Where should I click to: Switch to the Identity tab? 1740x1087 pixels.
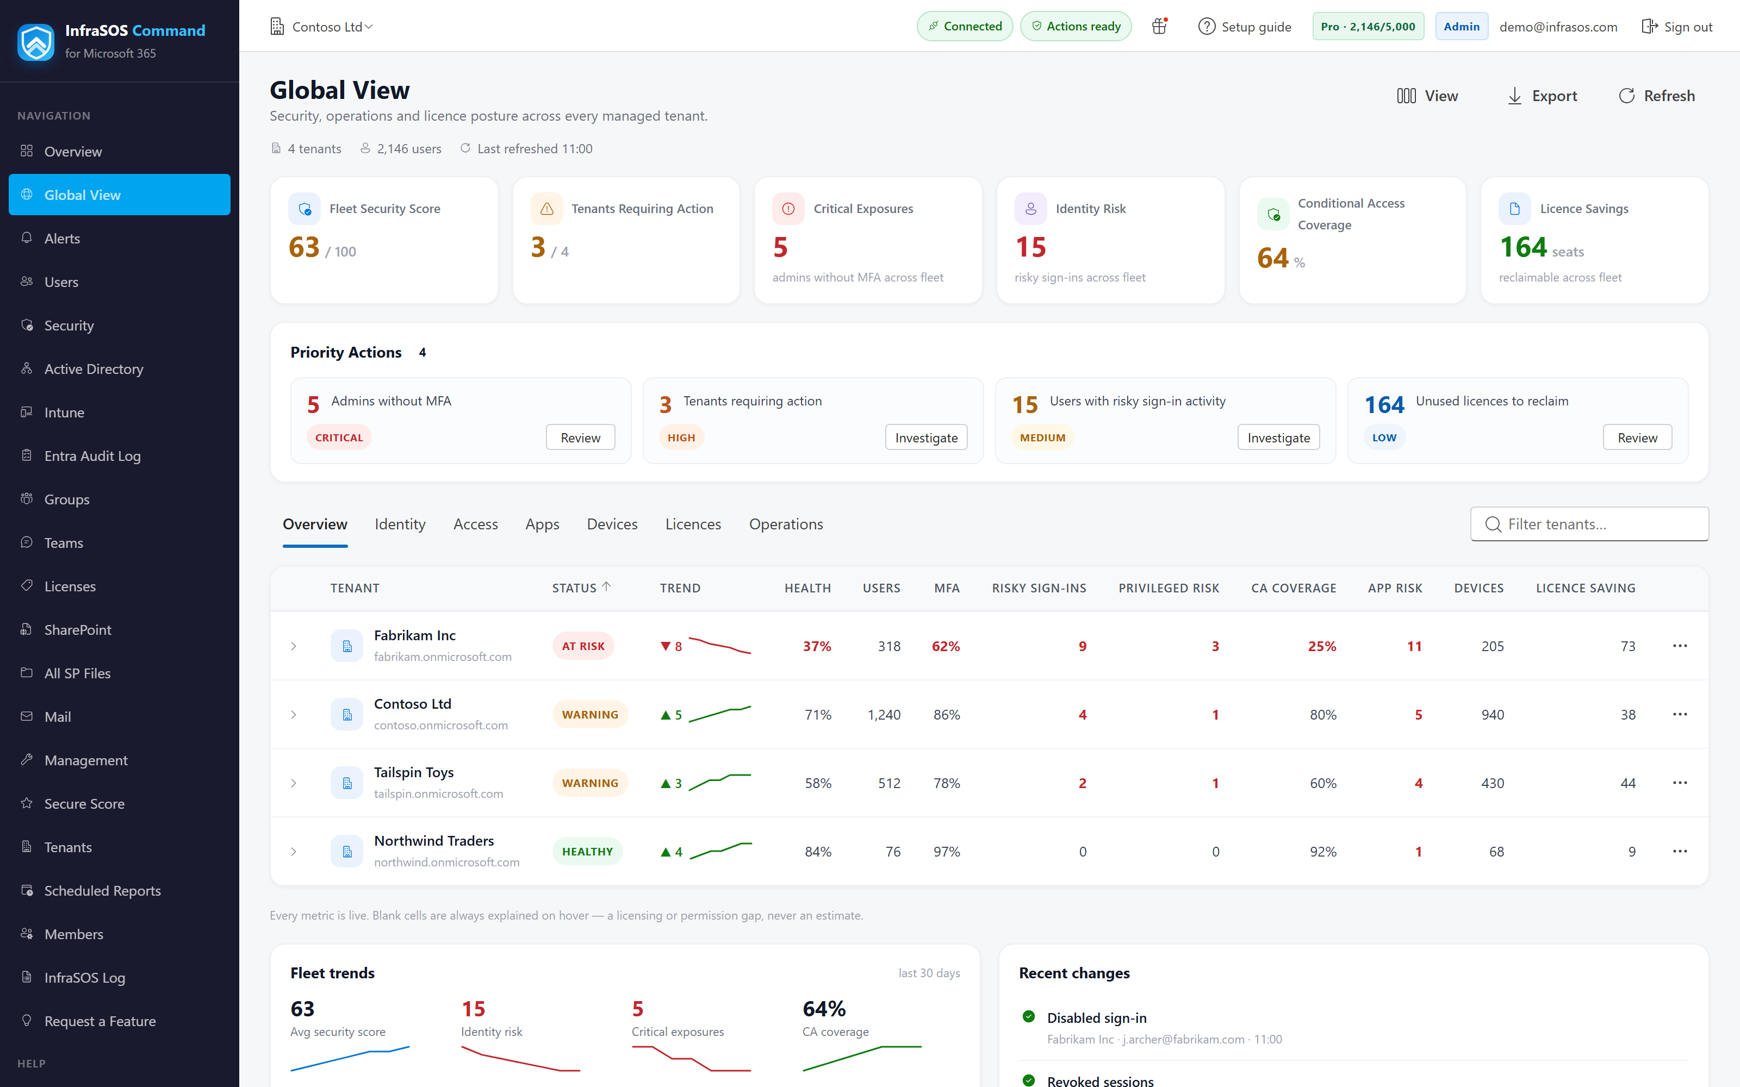pyautogui.click(x=400, y=524)
